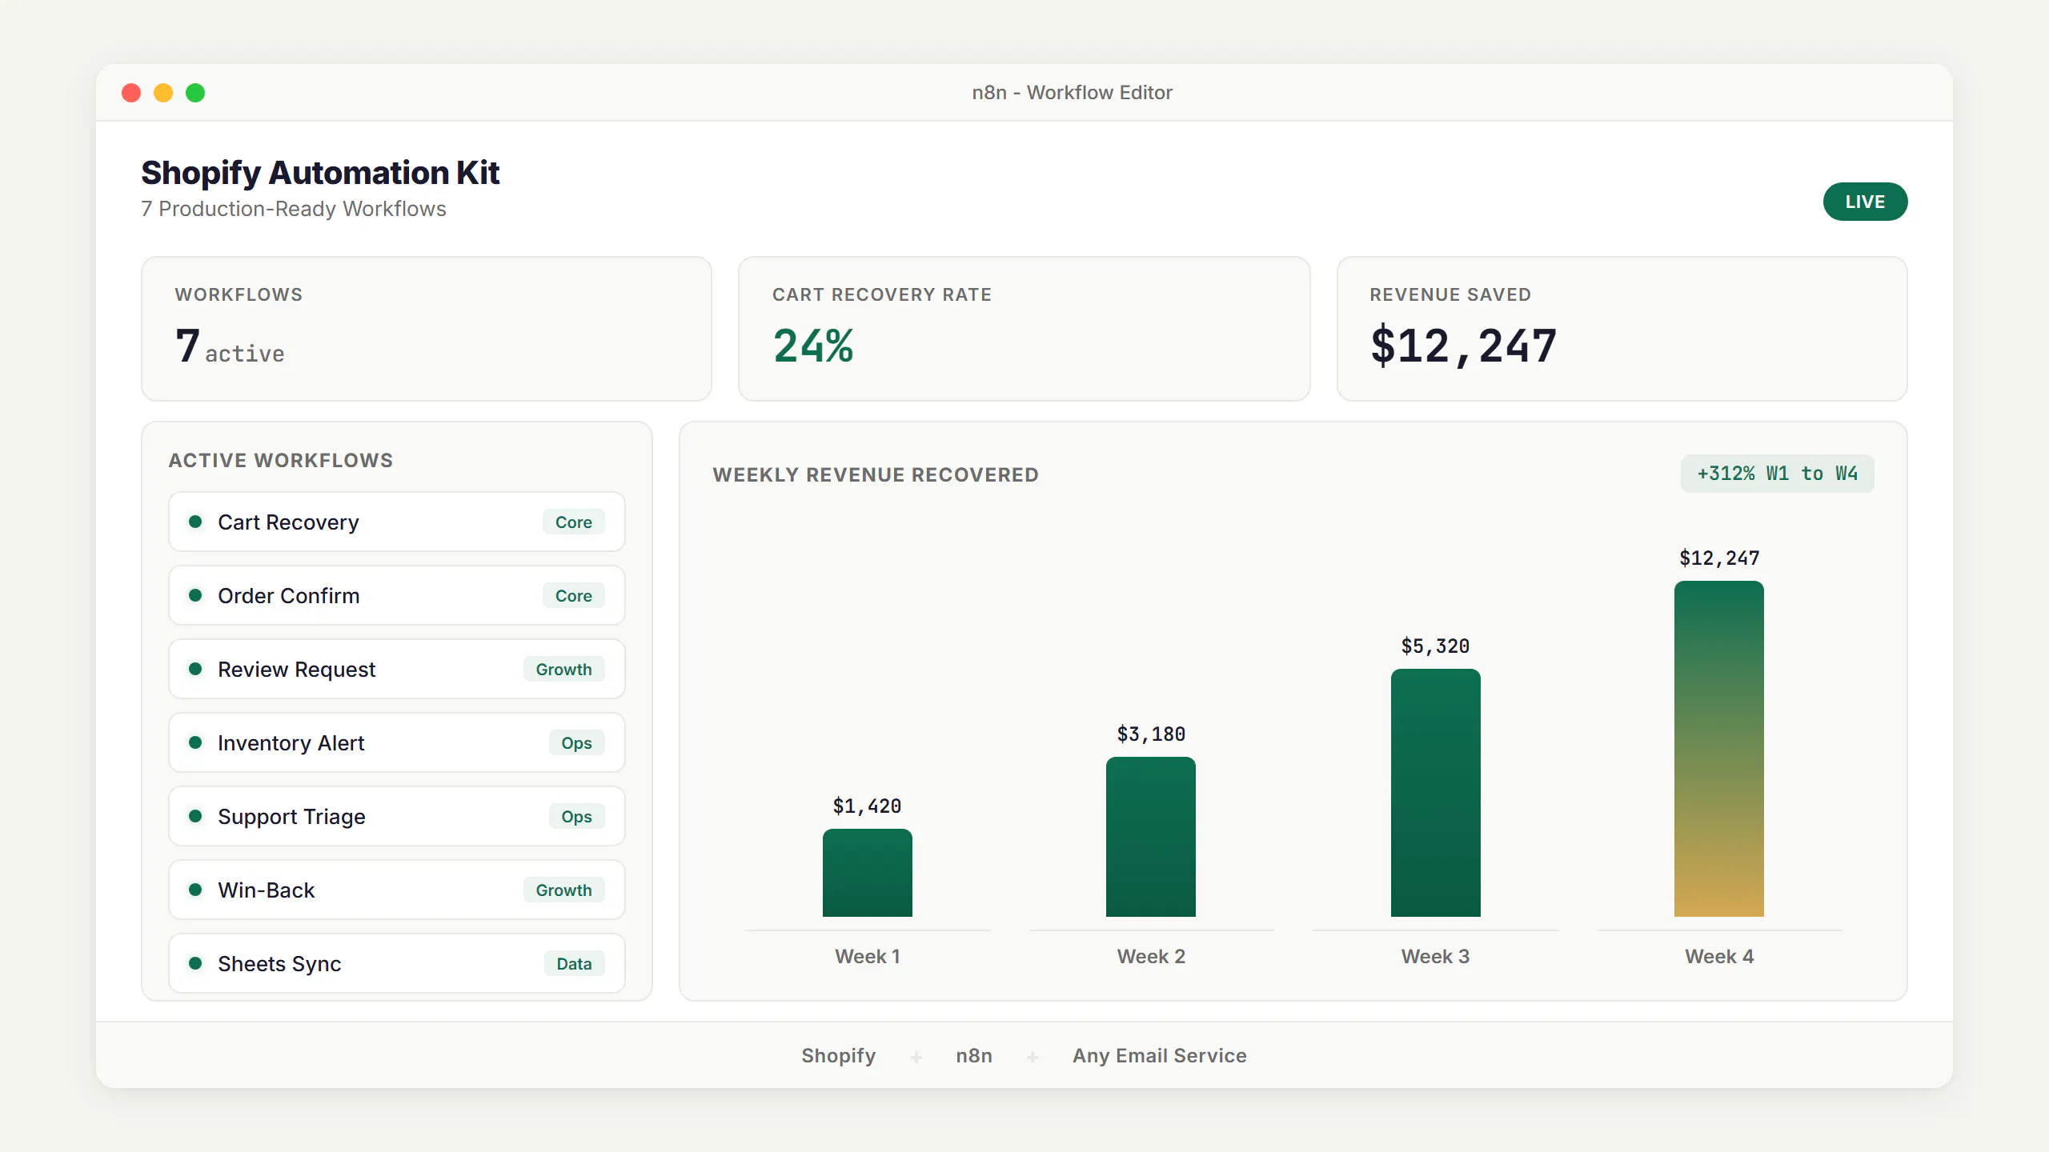Screen dimensions: 2049x1152
Task: Click the $3,180 bar value label
Action: click(x=1151, y=734)
